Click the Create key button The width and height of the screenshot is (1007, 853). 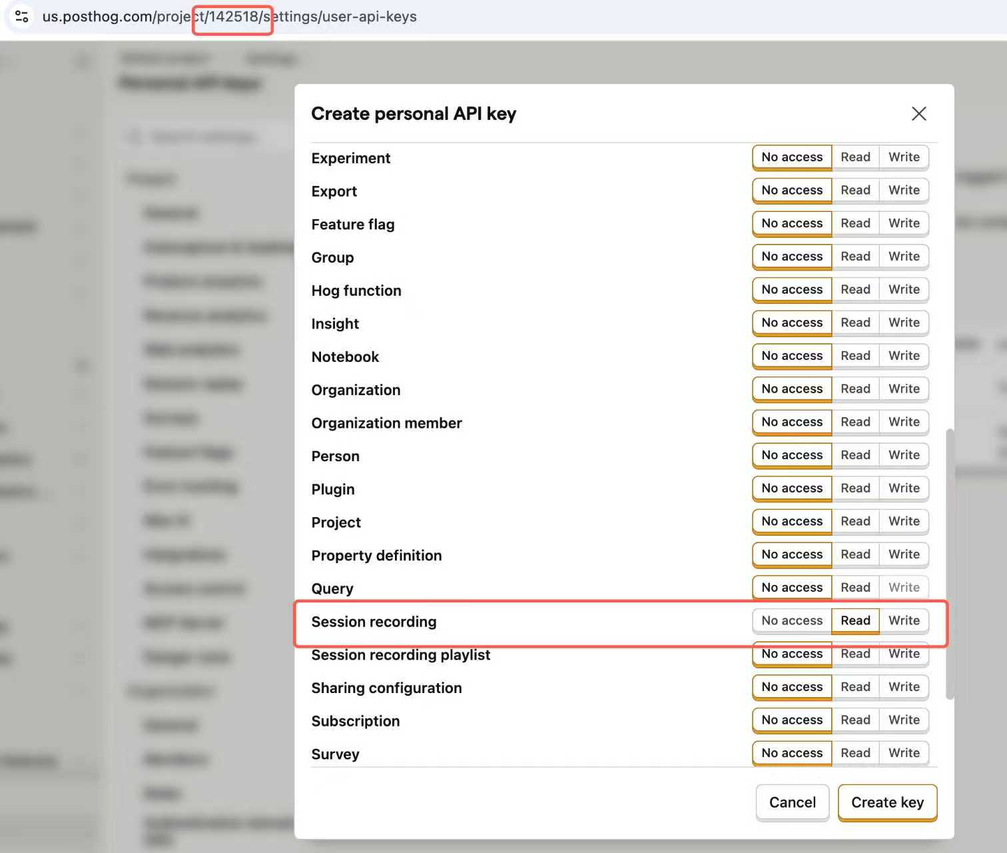point(887,802)
